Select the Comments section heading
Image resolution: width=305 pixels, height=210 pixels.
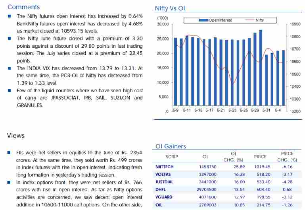23,7
